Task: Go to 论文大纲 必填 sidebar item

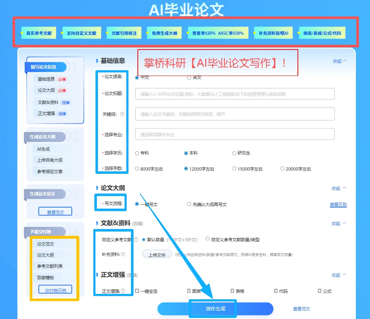Action: (52, 90)
